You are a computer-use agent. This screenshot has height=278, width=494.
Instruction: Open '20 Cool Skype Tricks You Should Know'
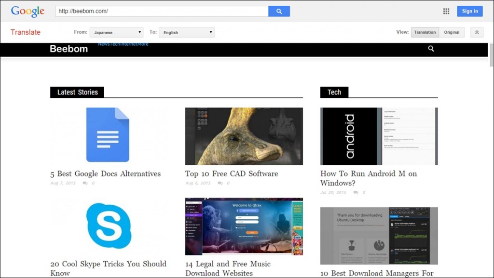tap(109, 268)
